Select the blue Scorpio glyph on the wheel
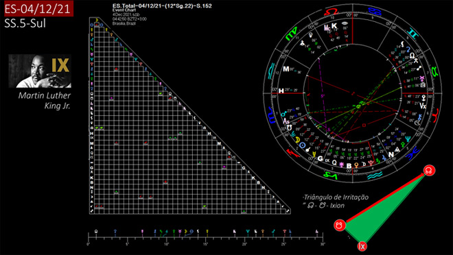The image size is (453, 255). tap(272, 115)
